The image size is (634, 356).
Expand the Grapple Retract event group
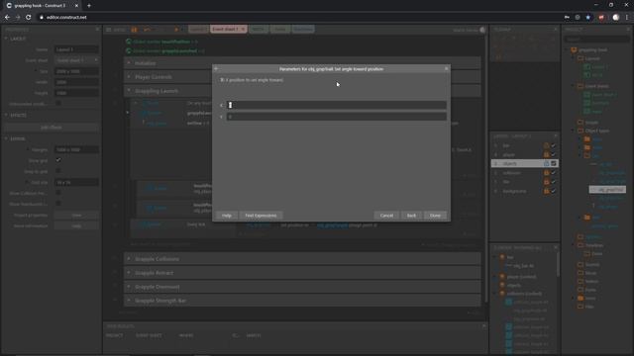pos(129,273)
